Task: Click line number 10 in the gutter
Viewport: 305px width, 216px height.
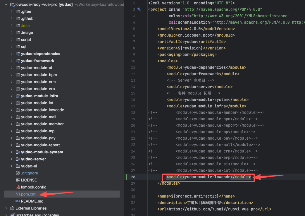Action: pos(133,61)
